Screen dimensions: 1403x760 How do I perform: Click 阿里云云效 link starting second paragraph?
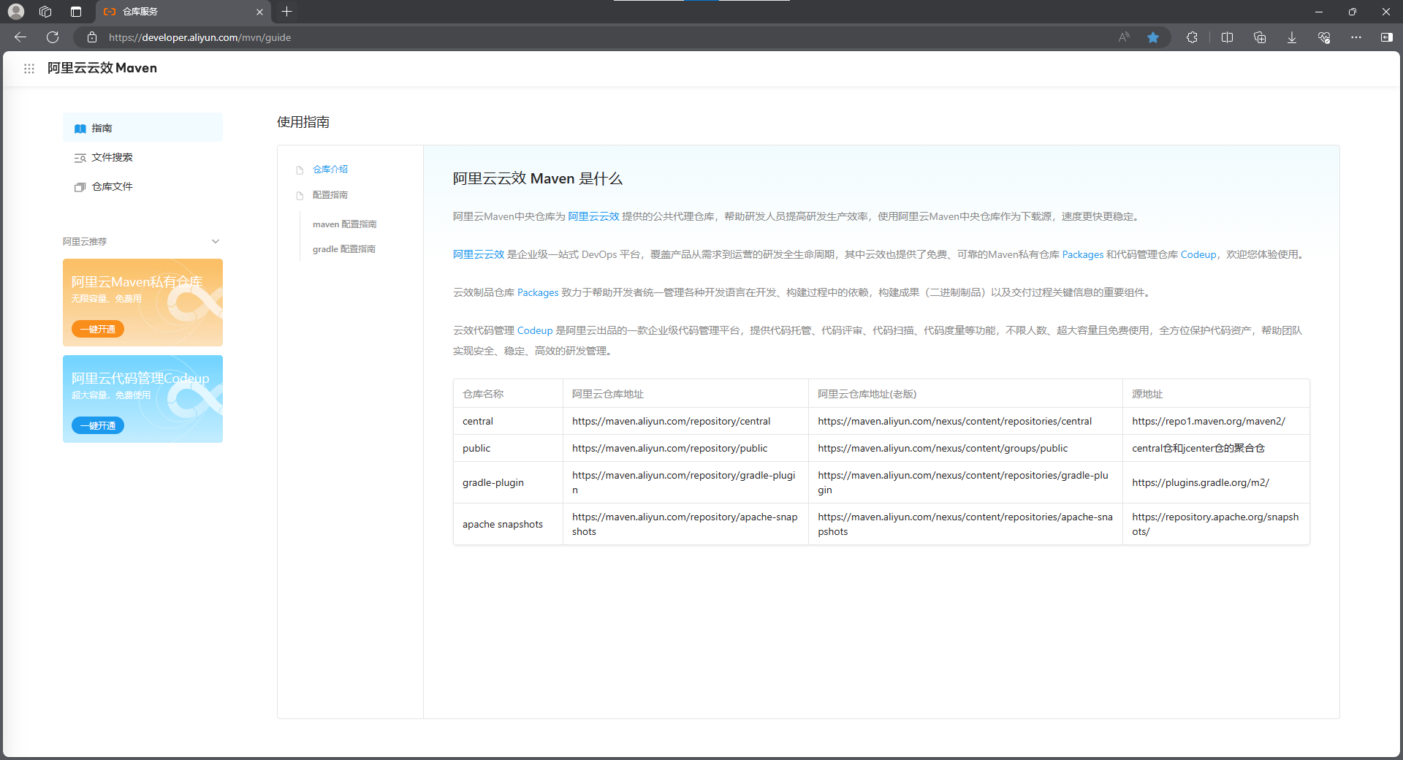pyautogui.click(x=479, y=254)
